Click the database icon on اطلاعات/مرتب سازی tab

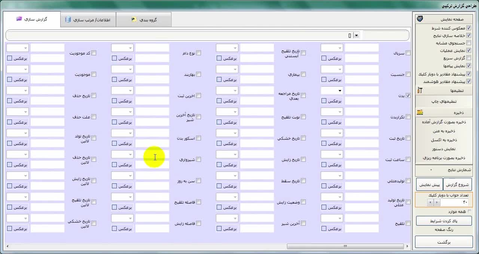[x=68, y=20]
